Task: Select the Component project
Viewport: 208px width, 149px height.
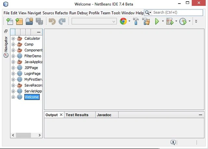Action: (x=33, y=50)
